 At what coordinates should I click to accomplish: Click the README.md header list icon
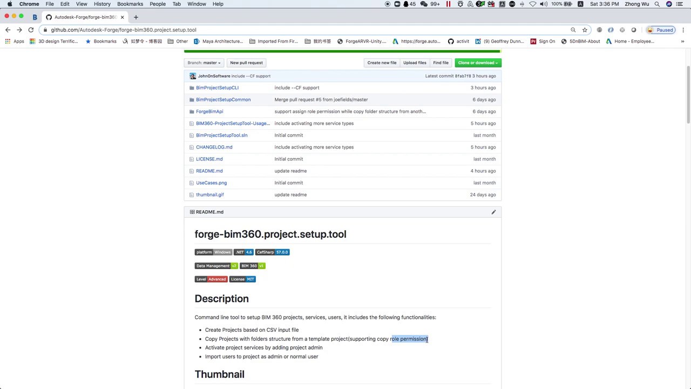(192, 212)
